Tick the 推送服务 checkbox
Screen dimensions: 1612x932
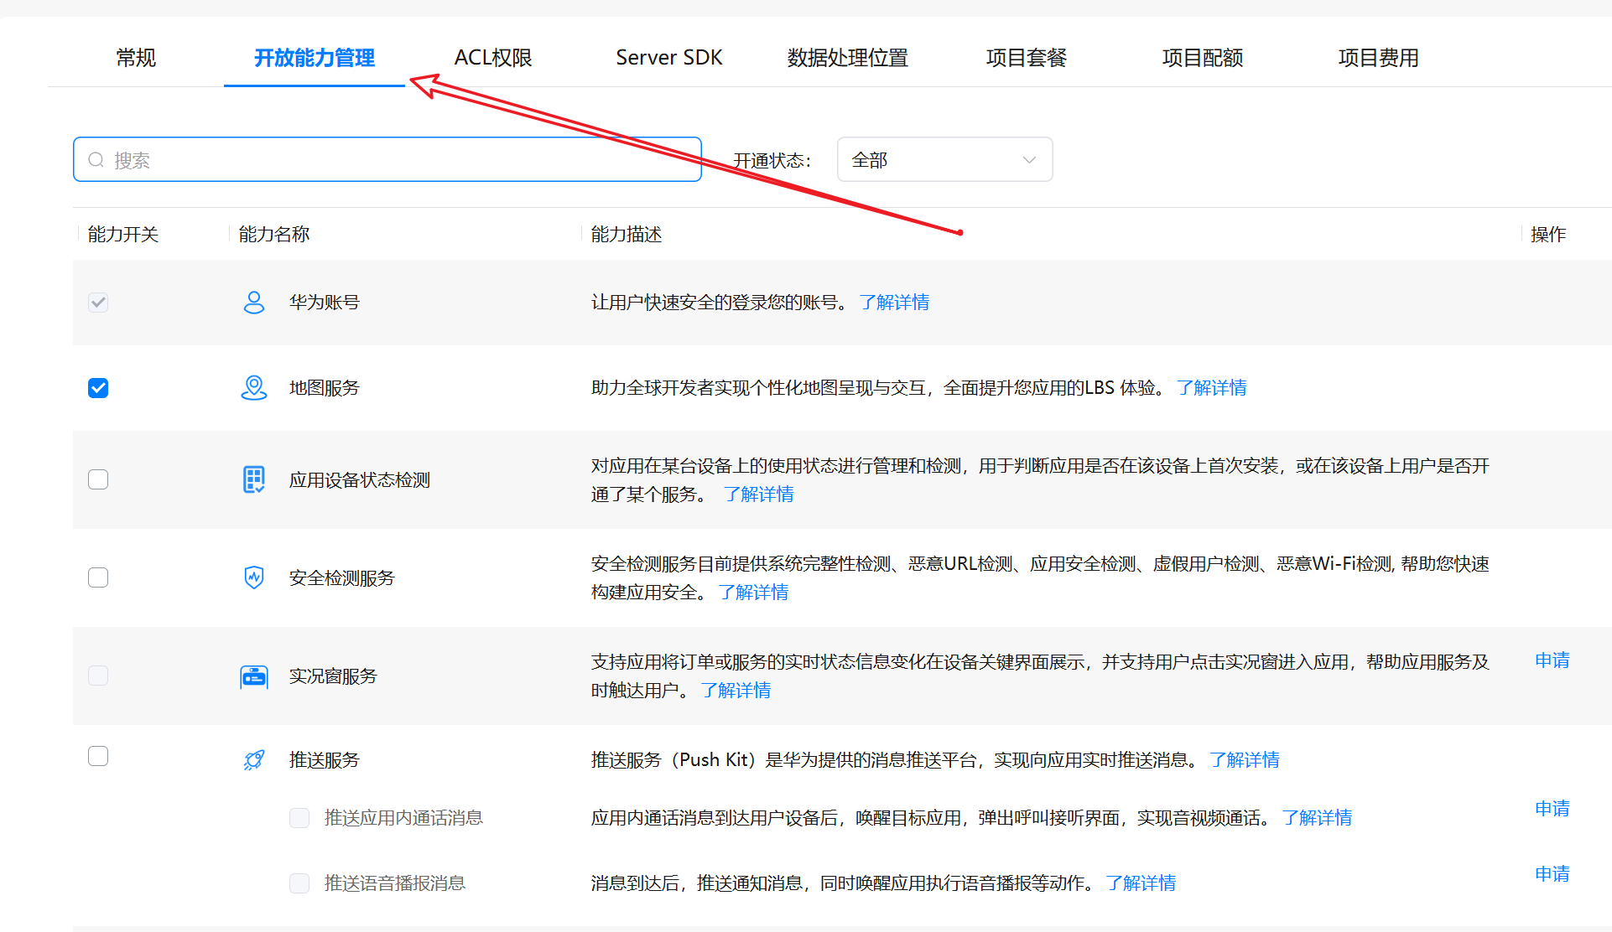(x=98, y=756)
